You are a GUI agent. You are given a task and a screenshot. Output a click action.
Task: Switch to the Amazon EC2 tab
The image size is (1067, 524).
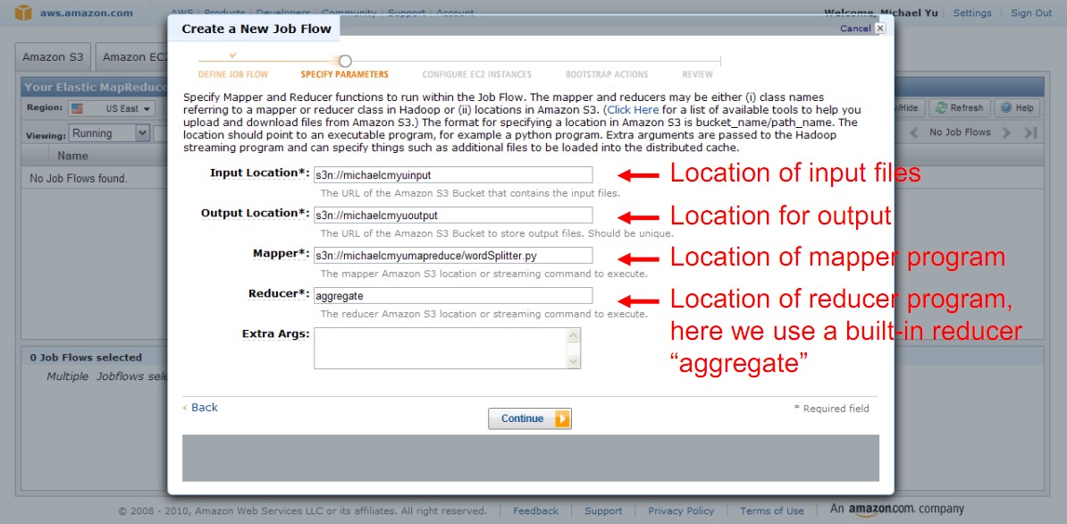pos(133,57)
